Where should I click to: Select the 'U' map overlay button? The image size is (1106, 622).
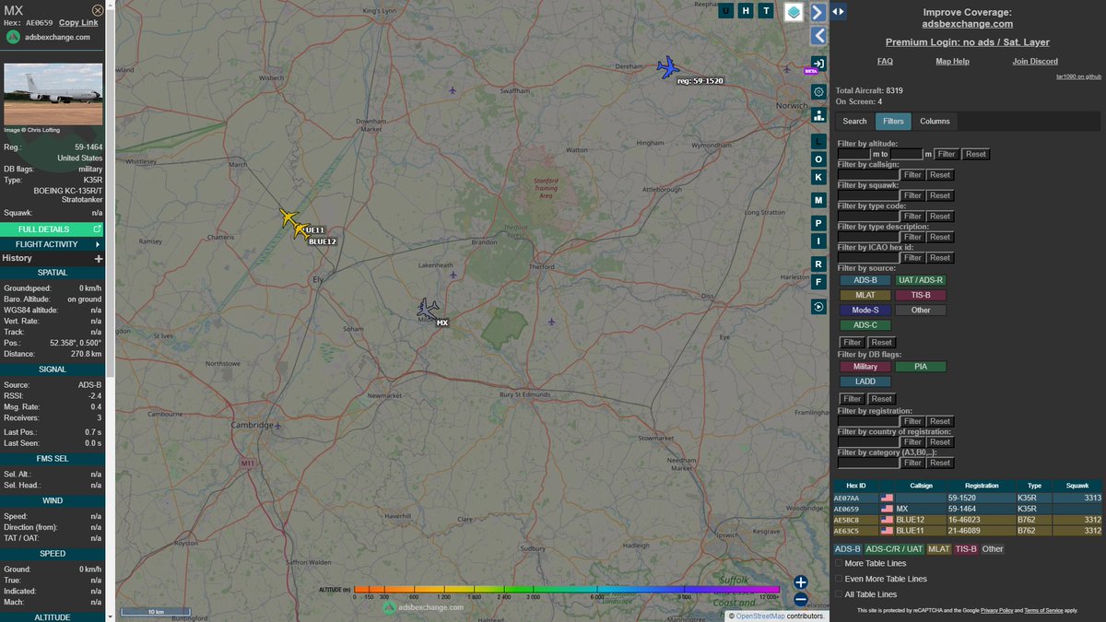[x=726, y=11]
